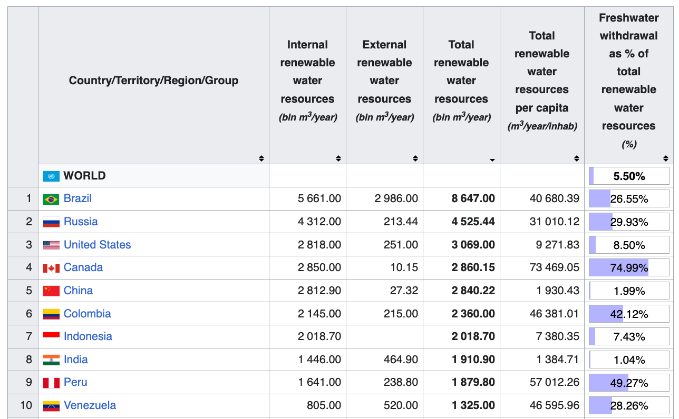This screenshot has height=419, width=679.
Task: Sort by Freshwater withdrawal percentage column
Action: click(666, 158)
